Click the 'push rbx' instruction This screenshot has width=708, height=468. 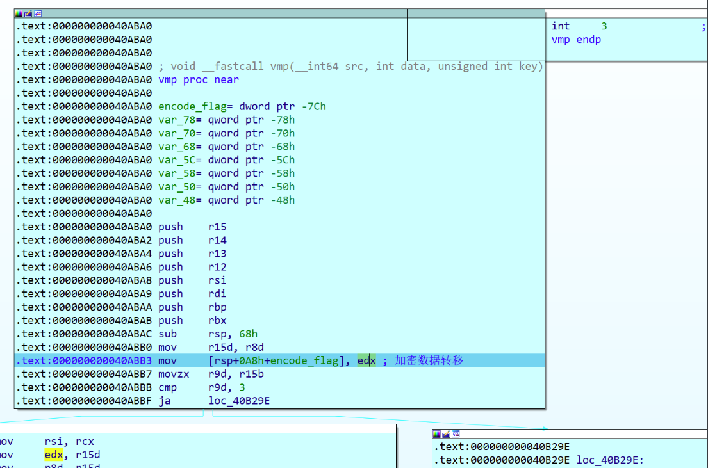192,320
